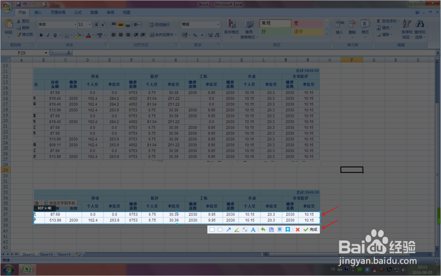Toggle top vertical alignment
Image resolution: width=441 pixels, height=276 pixels.
tap(114, 25)
